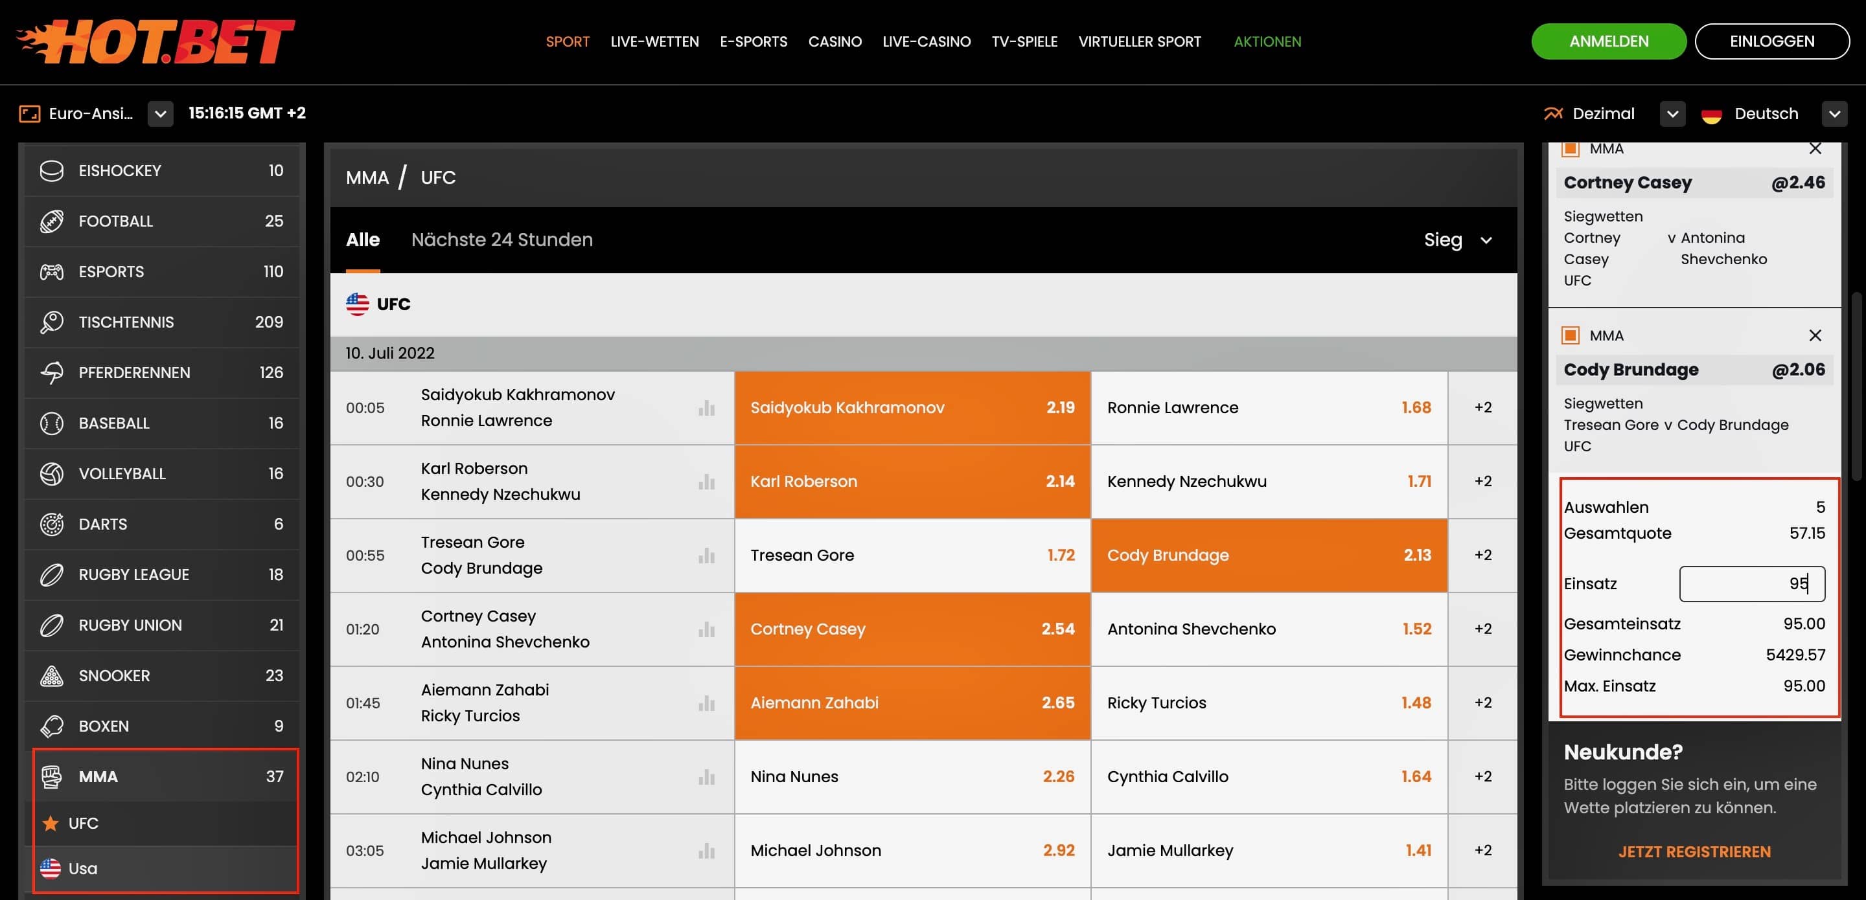Open Esports gamepad icon
Screen dimensions: 1866x900
click(x=51, y=271)
